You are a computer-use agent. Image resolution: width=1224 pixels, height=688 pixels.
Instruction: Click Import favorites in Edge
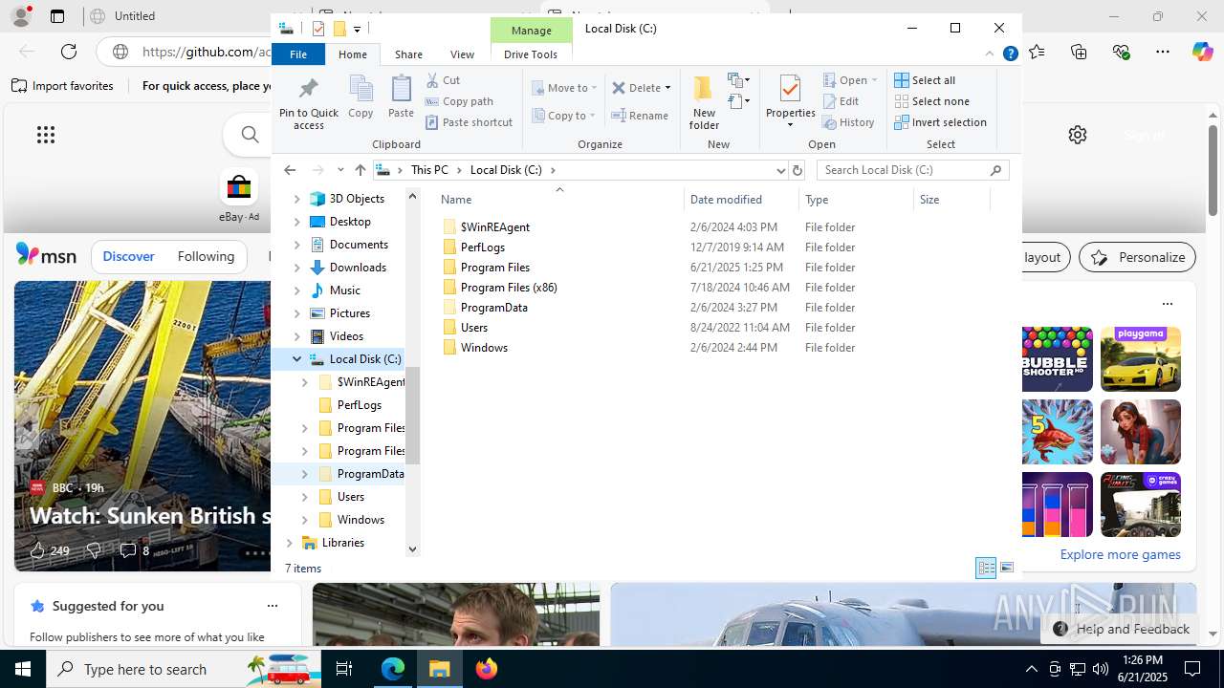63,86
